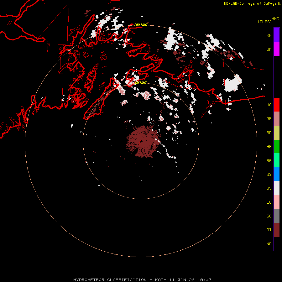Screen dimensions: 282x282
Task: Click the UK legend label
Action: tap(269, 49)
